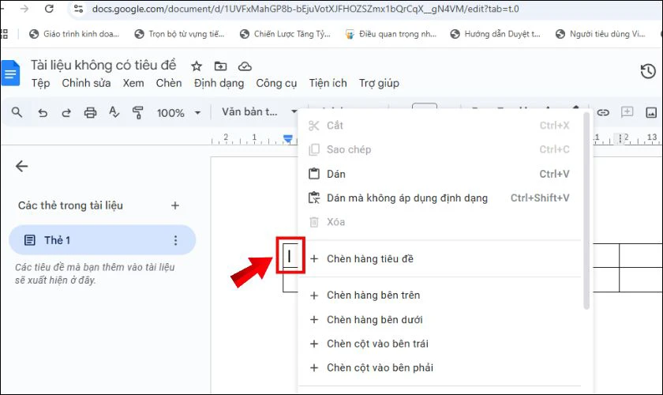Click Sao chép in context menu
Screen dimensions: 663x395
point(440,149)
